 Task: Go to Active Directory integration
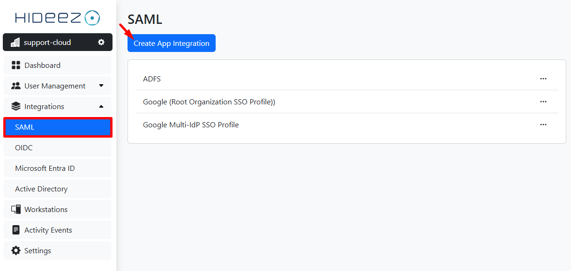41,189
